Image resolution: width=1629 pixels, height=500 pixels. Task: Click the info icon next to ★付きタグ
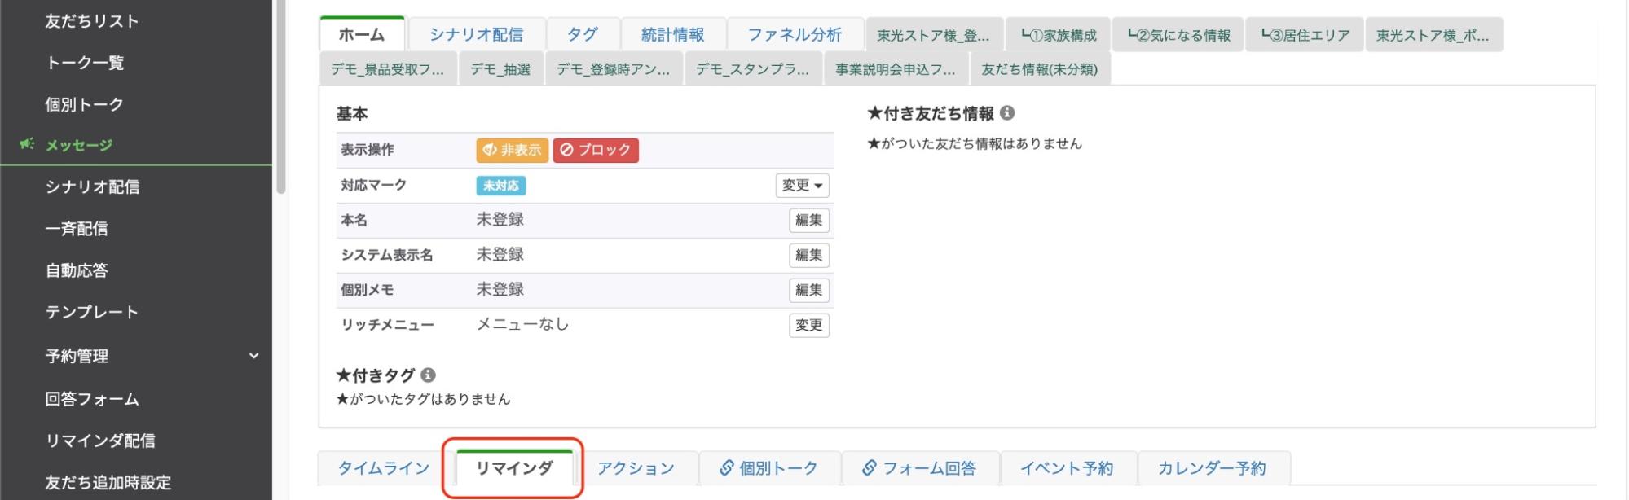coord(428,375)
